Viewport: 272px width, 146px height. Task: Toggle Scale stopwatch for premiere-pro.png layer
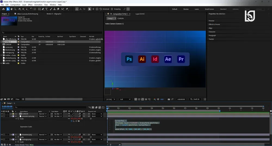pyautogui.click(x=18, y=119)
